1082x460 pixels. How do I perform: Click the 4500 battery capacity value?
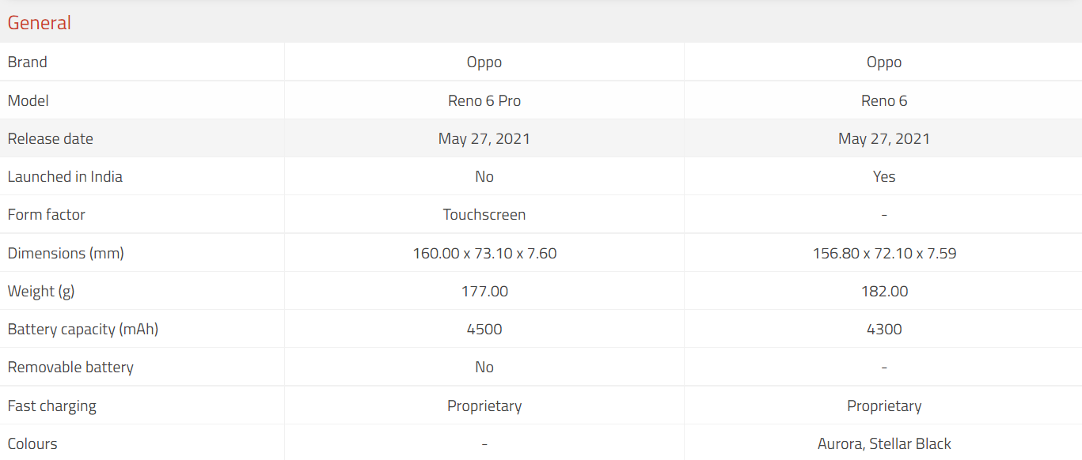click(x=484, y=329)
